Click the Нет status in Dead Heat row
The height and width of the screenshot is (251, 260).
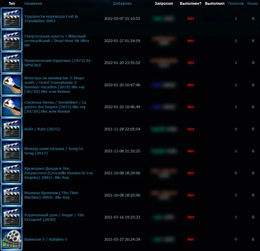(x=191, y=41)
